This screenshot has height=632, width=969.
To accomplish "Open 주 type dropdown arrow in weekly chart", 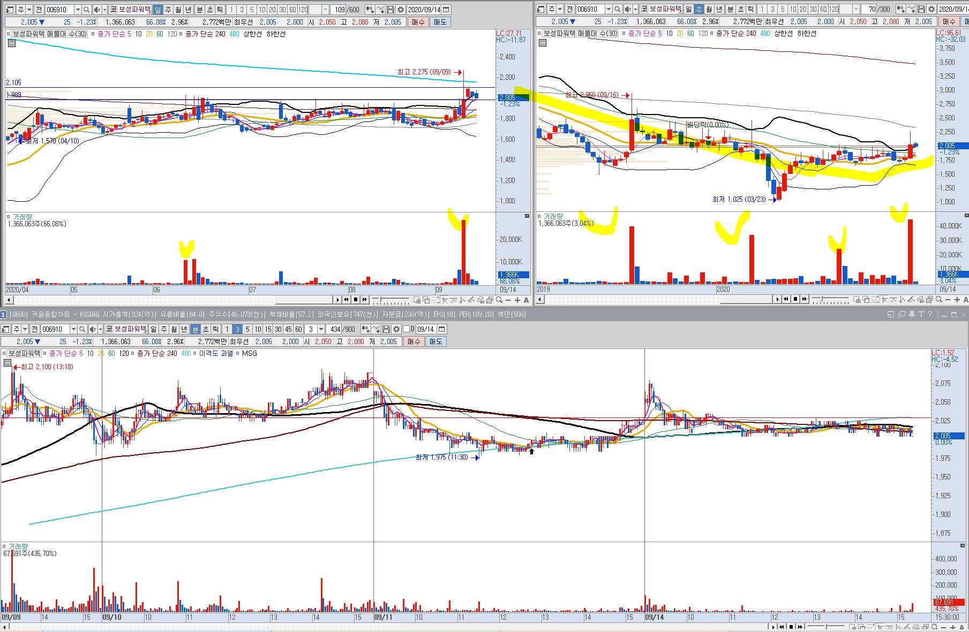I will 560,9.
